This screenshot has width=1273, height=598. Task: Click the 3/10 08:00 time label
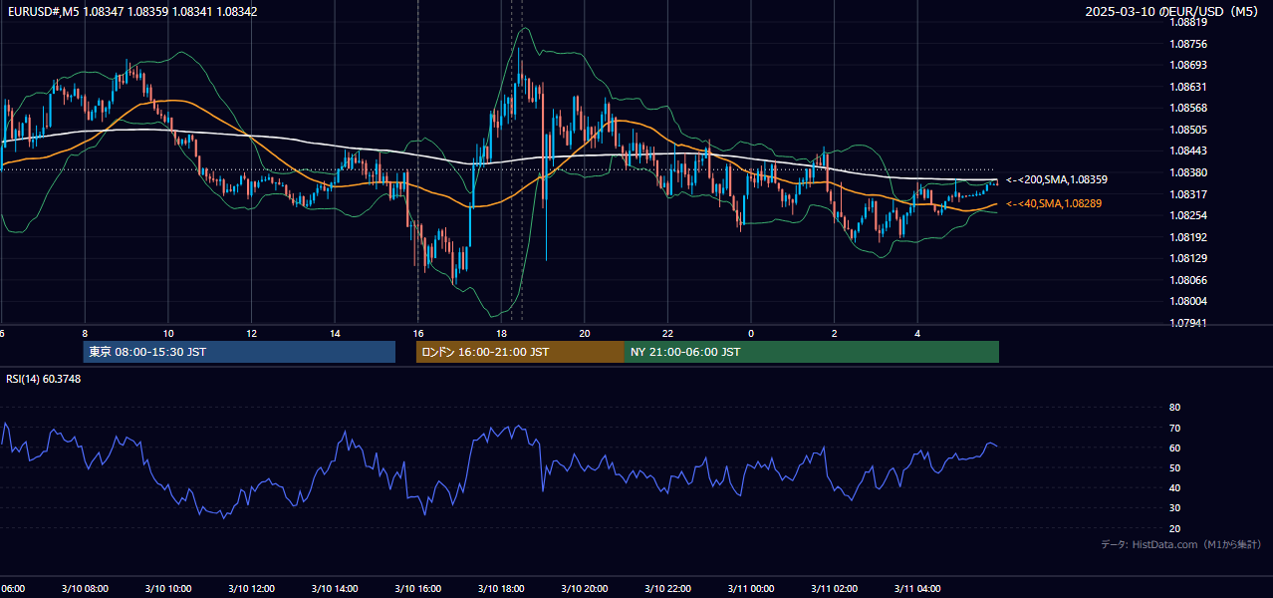[85, 589]
